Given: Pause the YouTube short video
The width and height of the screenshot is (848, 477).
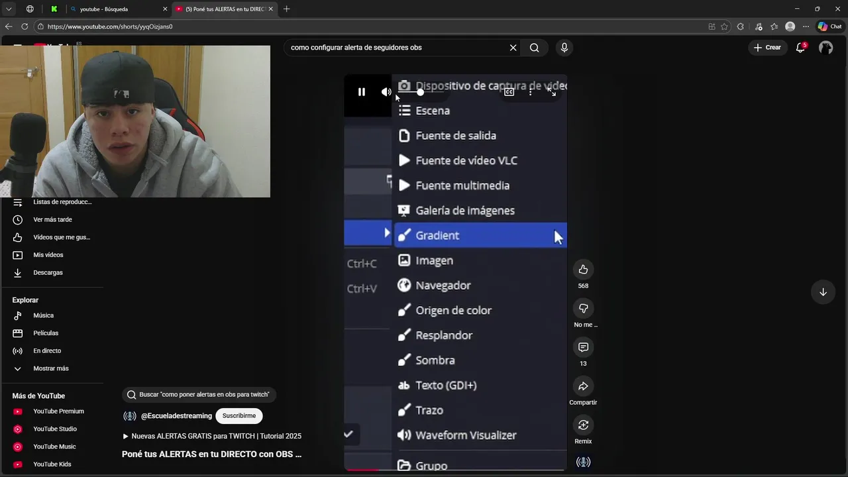Looking at the screenshot, I should (362, 92).
